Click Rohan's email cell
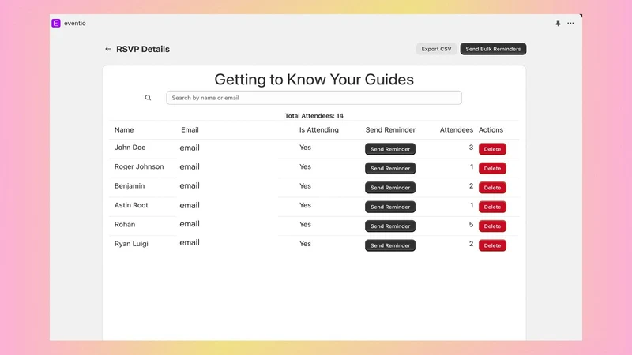 click(190, 224)
